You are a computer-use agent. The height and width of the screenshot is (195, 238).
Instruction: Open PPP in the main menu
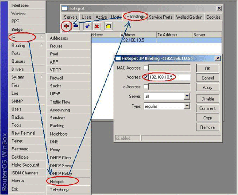pyautogui.click(x=27, y=21)
